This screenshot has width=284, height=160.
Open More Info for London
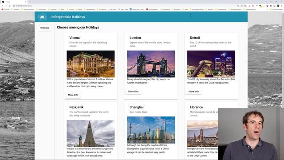pyautogui.click(x=133, y=92)
